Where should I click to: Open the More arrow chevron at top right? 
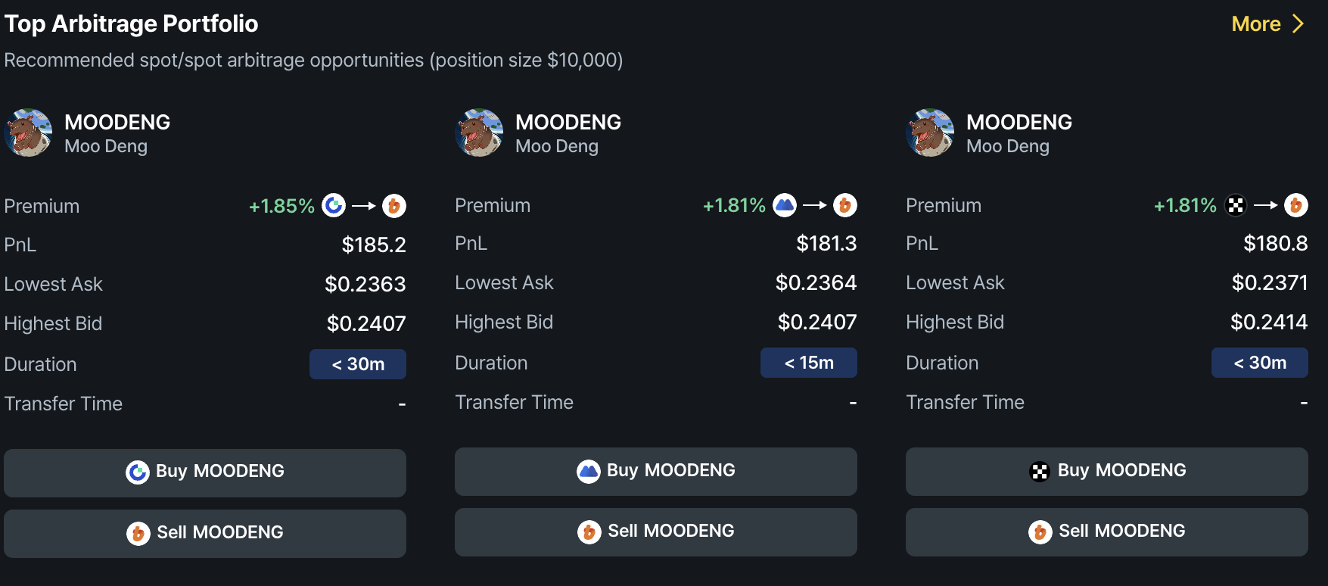1298,23
